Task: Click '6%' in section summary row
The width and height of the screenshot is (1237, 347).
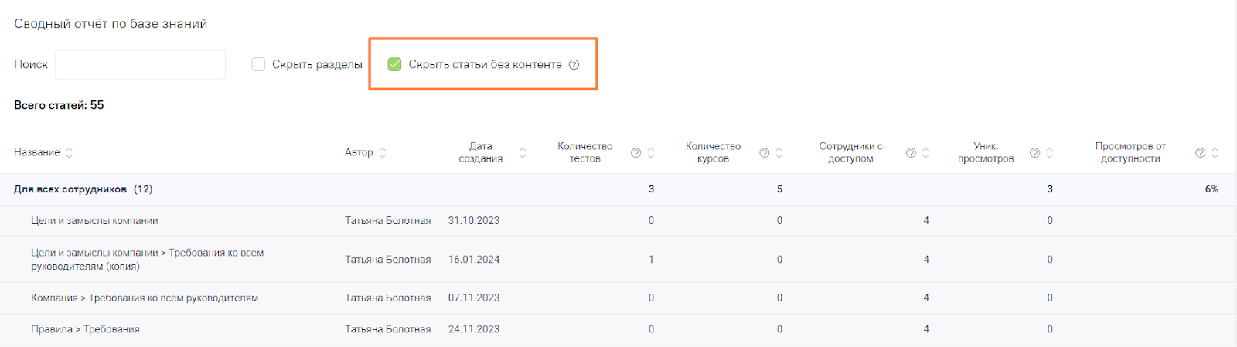Action: (1211, 189)
